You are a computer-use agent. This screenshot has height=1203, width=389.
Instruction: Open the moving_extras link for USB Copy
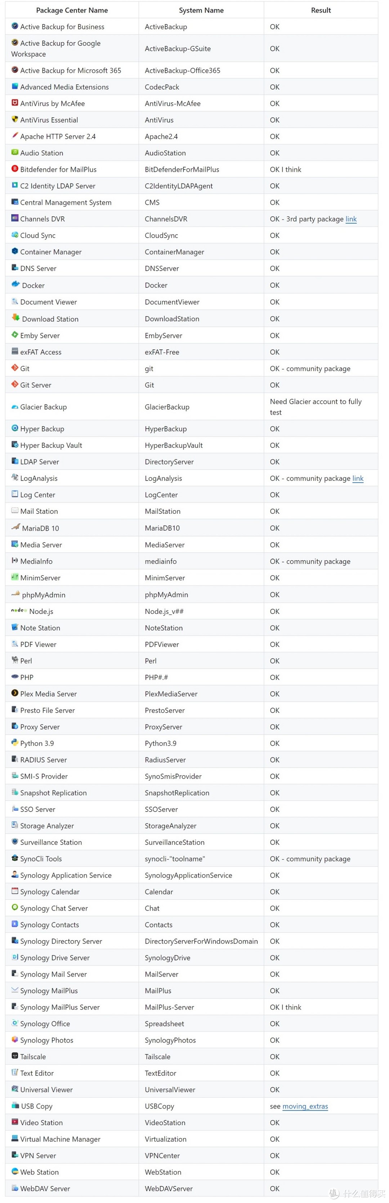pos(305,1106)
